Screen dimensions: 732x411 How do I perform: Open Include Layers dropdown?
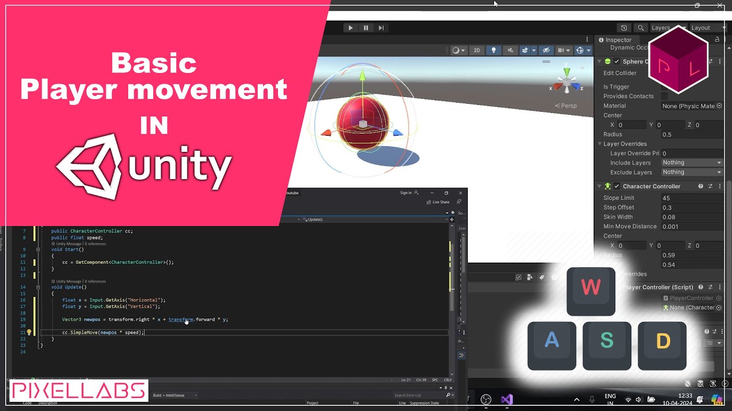691,163
